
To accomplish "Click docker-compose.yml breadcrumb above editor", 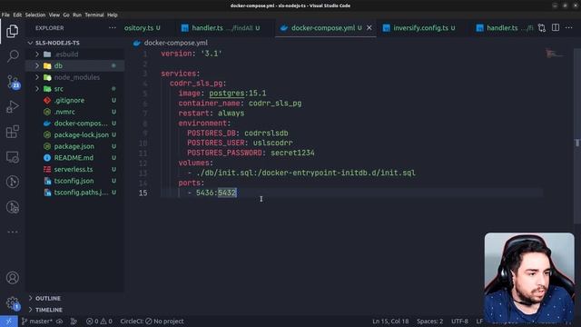I will coord(175,43).
